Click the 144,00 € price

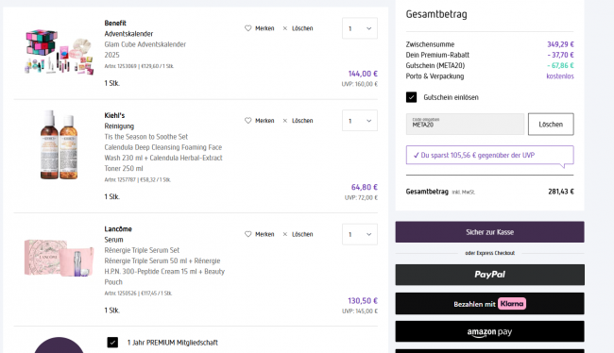click(x=363, y=74)
